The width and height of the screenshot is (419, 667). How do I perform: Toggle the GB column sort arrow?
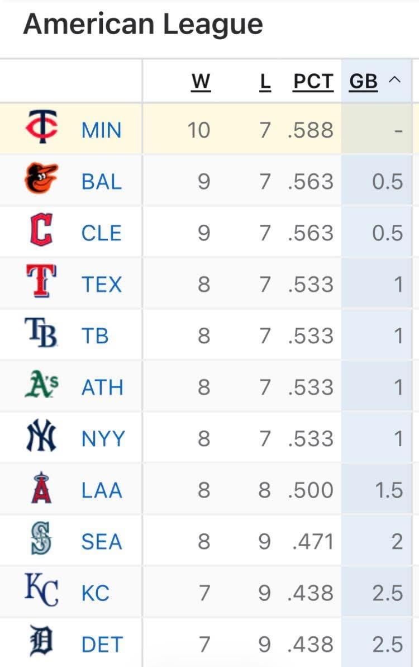[x=394, y=81]
